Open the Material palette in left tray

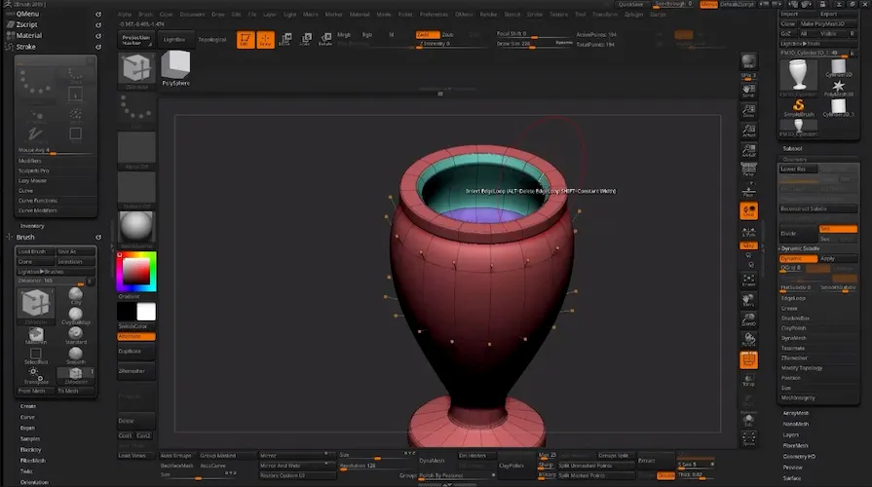coord(29,35)
